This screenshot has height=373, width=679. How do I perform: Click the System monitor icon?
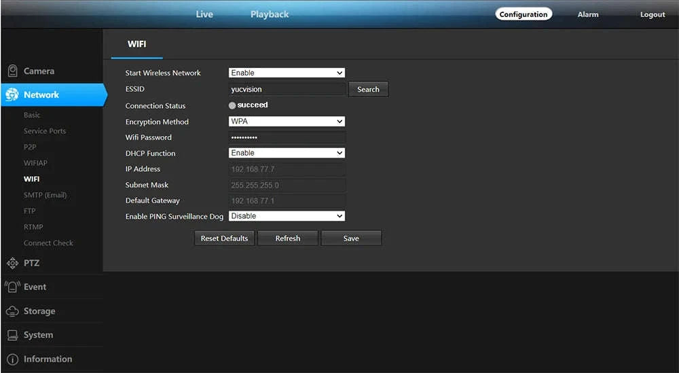point(12,335)
